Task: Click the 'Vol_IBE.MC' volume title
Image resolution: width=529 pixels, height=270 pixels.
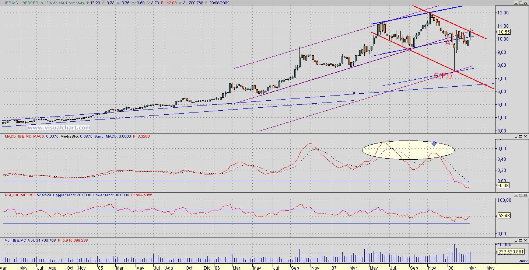Action: 16,240
